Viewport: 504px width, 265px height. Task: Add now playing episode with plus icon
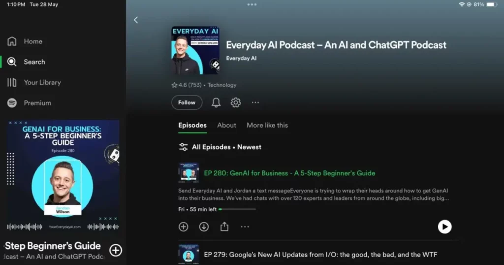click(x=116, y=250)
